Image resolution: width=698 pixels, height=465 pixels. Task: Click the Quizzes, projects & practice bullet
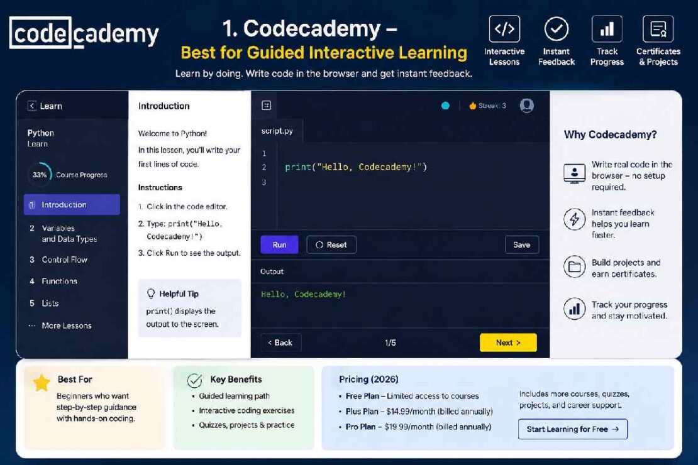(x=243, y=425)
